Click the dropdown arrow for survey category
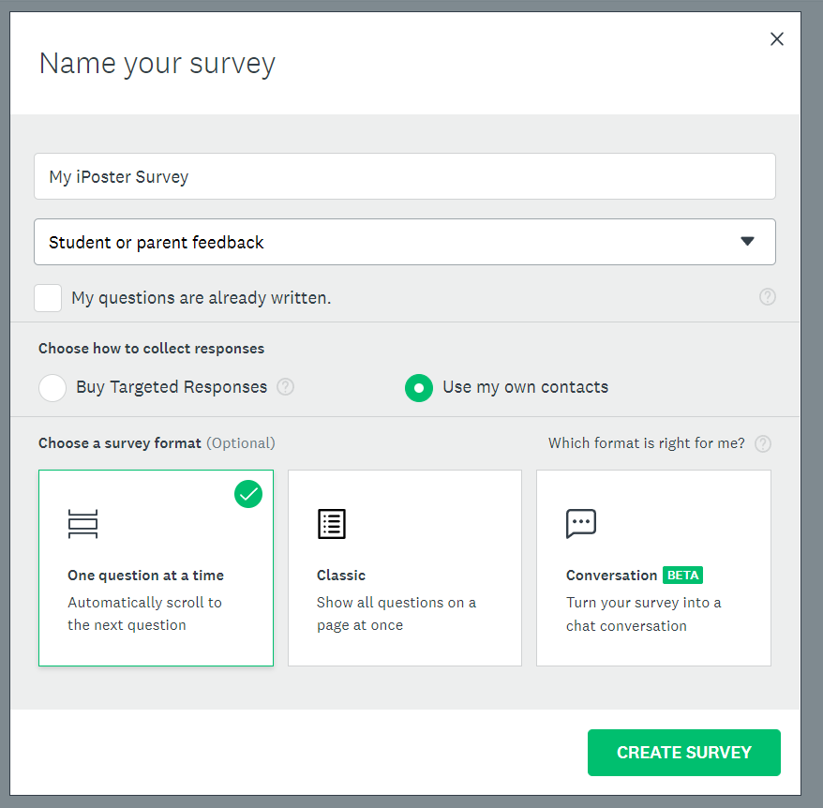 click(747, 242)
